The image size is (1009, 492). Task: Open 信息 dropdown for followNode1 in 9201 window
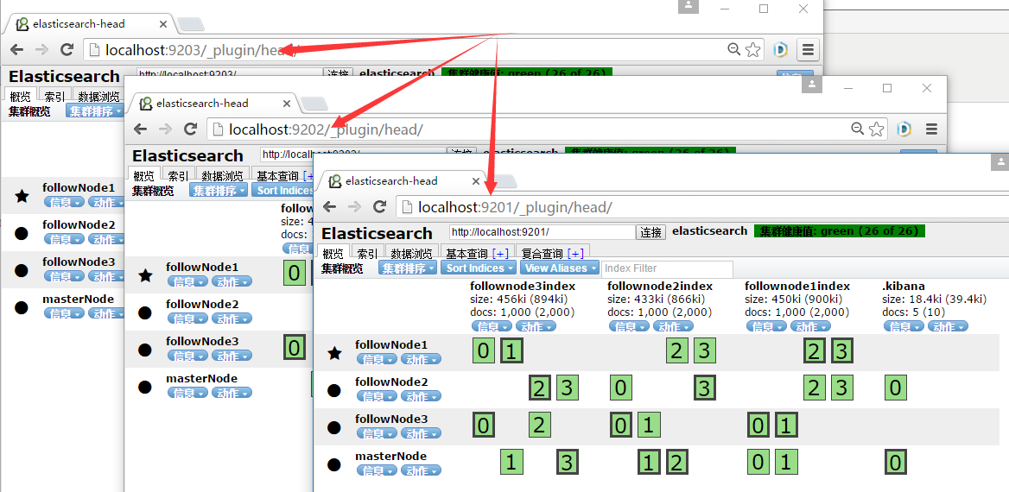point(377,359)
